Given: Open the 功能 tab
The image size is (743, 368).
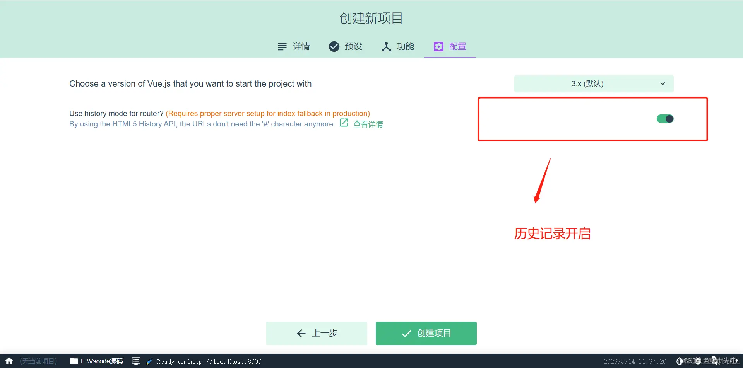Looking at the screenshot, I should [x=397, y=46].
